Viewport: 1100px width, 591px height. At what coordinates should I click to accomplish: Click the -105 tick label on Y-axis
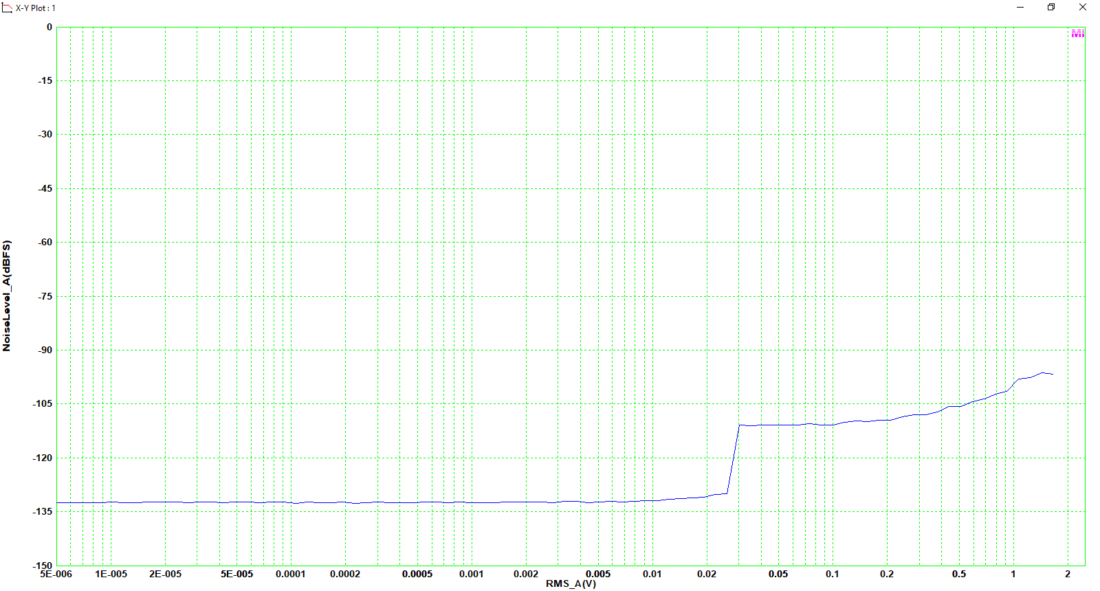point(43,403)
